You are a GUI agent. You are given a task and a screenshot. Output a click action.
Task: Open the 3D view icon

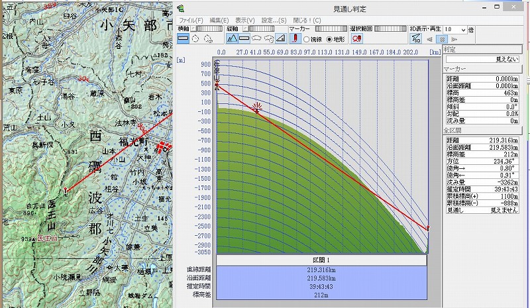415,39
